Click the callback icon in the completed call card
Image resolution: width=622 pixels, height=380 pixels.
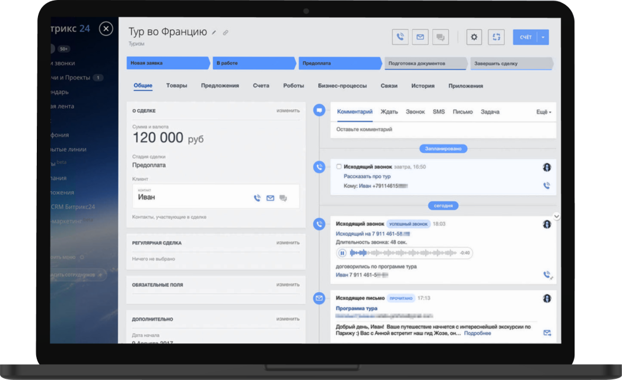tap(547, 274)
